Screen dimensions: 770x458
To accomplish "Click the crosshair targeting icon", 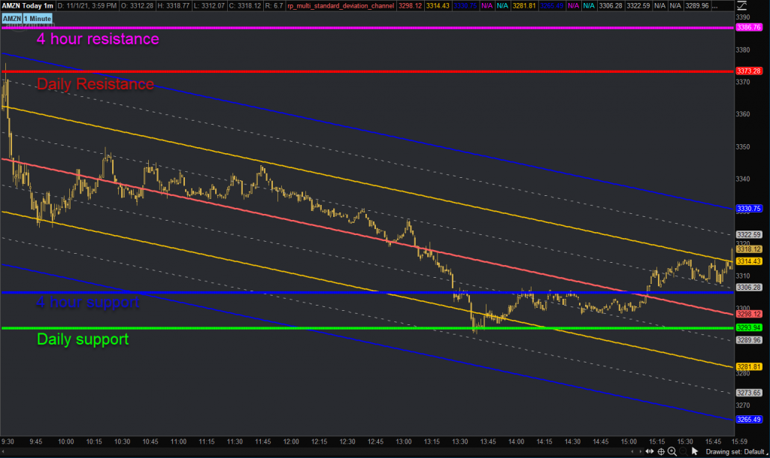I will pyautogui.click(x=661, y=451).
